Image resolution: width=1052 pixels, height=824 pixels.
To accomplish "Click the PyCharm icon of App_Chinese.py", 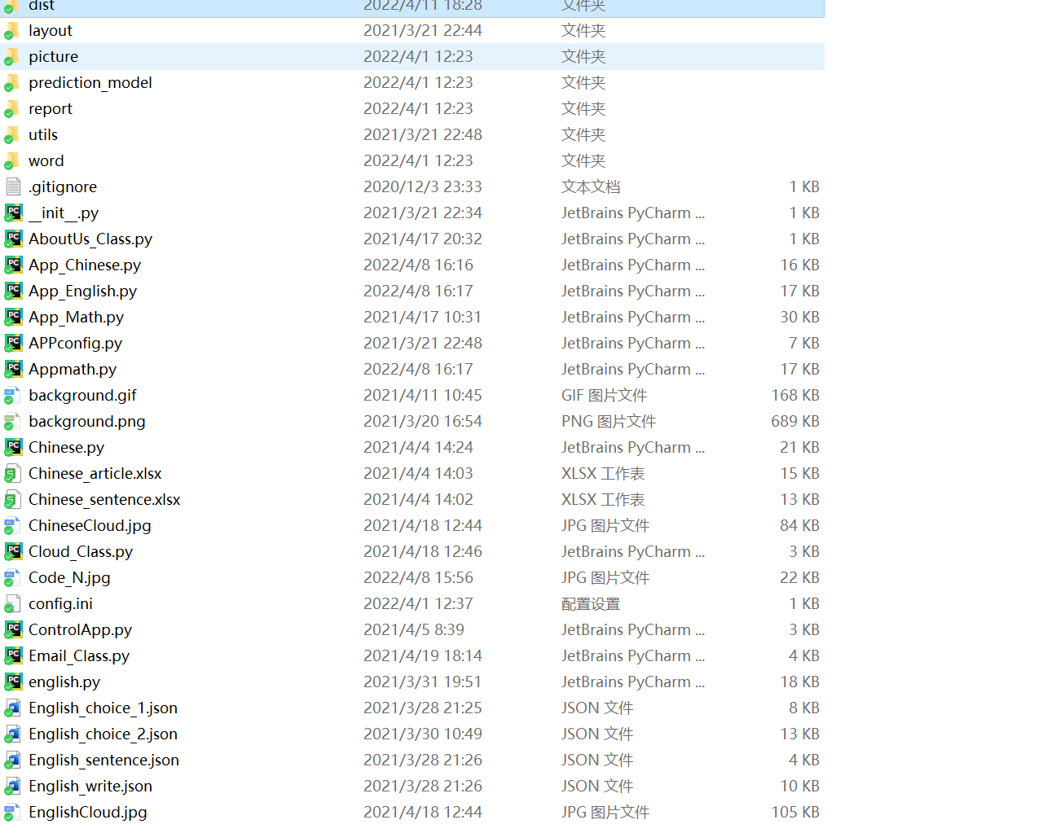I will 13,265.
